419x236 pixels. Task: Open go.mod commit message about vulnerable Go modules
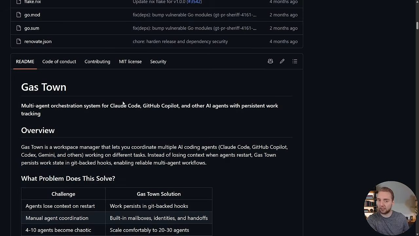tap(194, 15)
